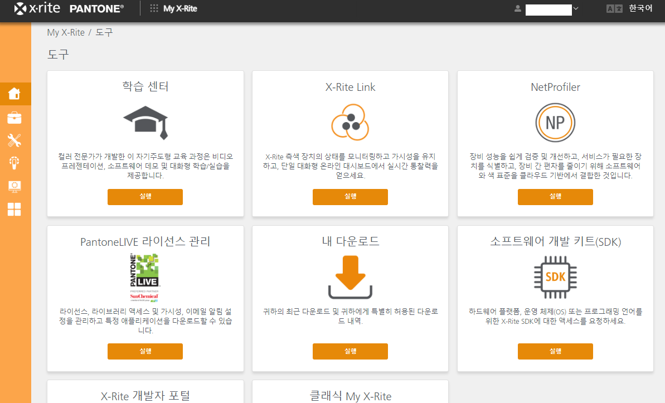Click the user profile icon

[x=517, y=8]
